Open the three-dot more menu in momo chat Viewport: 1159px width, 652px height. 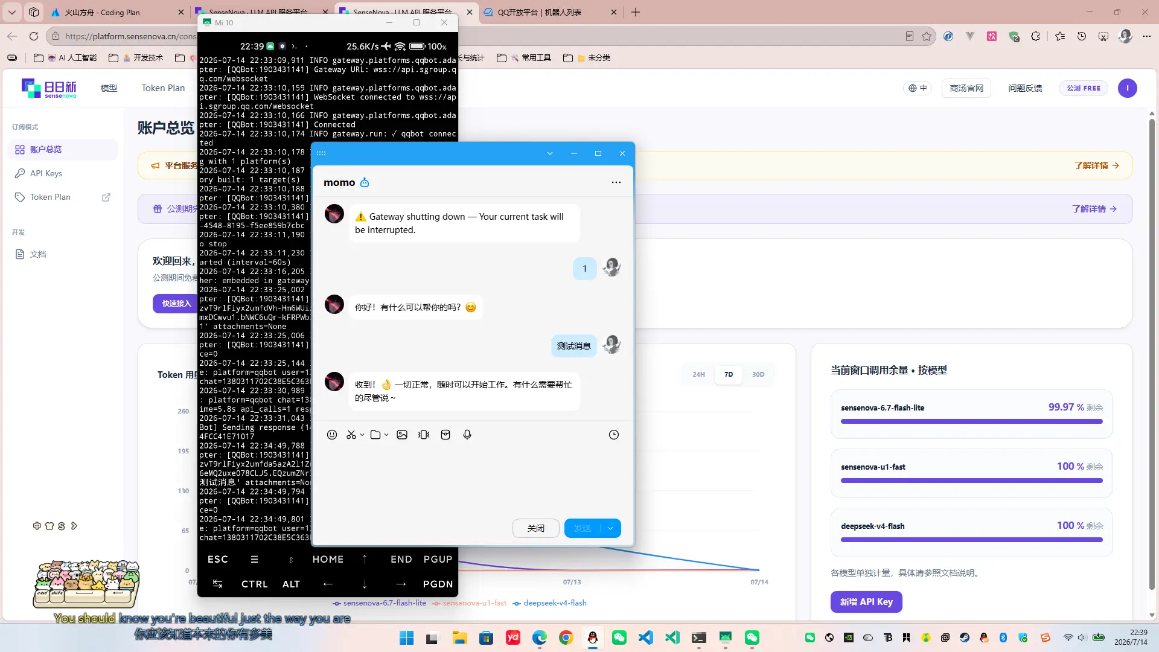click(x=616, y=182)
